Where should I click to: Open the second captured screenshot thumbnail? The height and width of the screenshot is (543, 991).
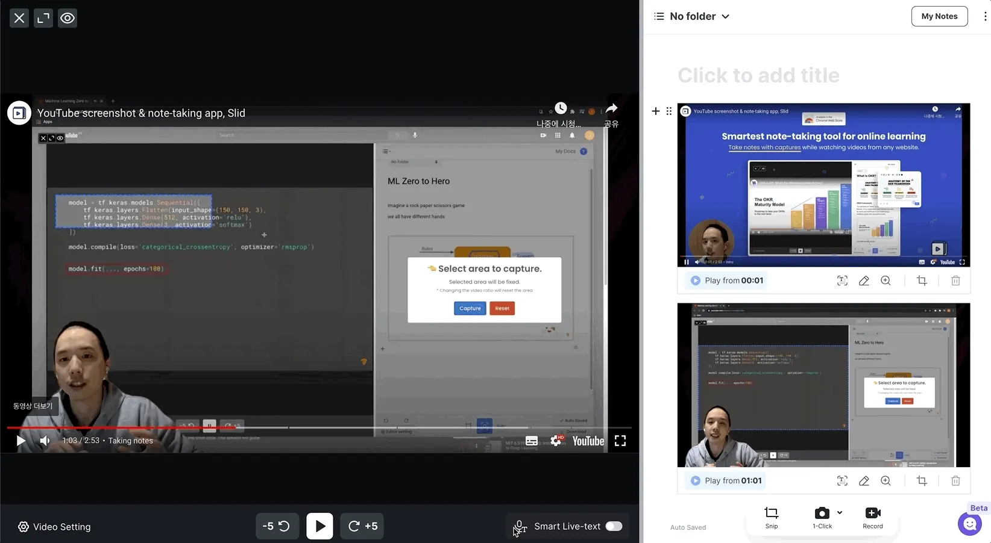click(x=823, y=385)
